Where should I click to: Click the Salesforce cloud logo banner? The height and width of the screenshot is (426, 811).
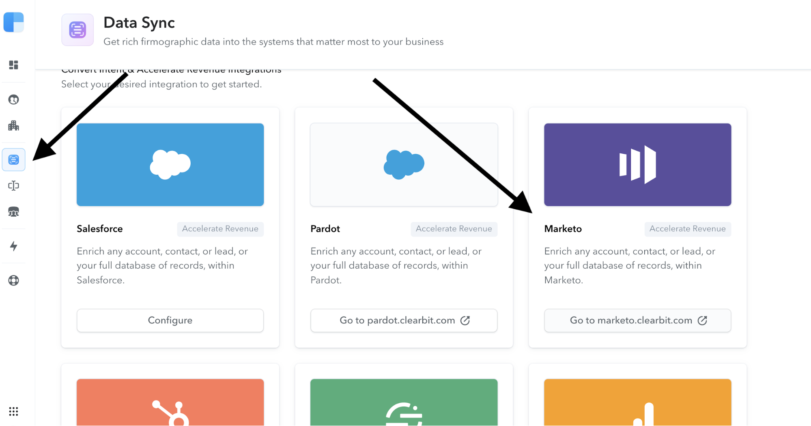tap(170, 165)
